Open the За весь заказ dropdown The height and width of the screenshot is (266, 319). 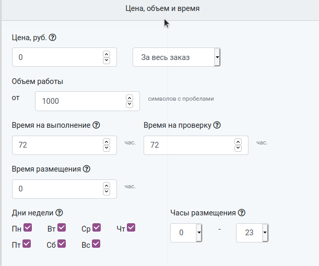[176, 57]
